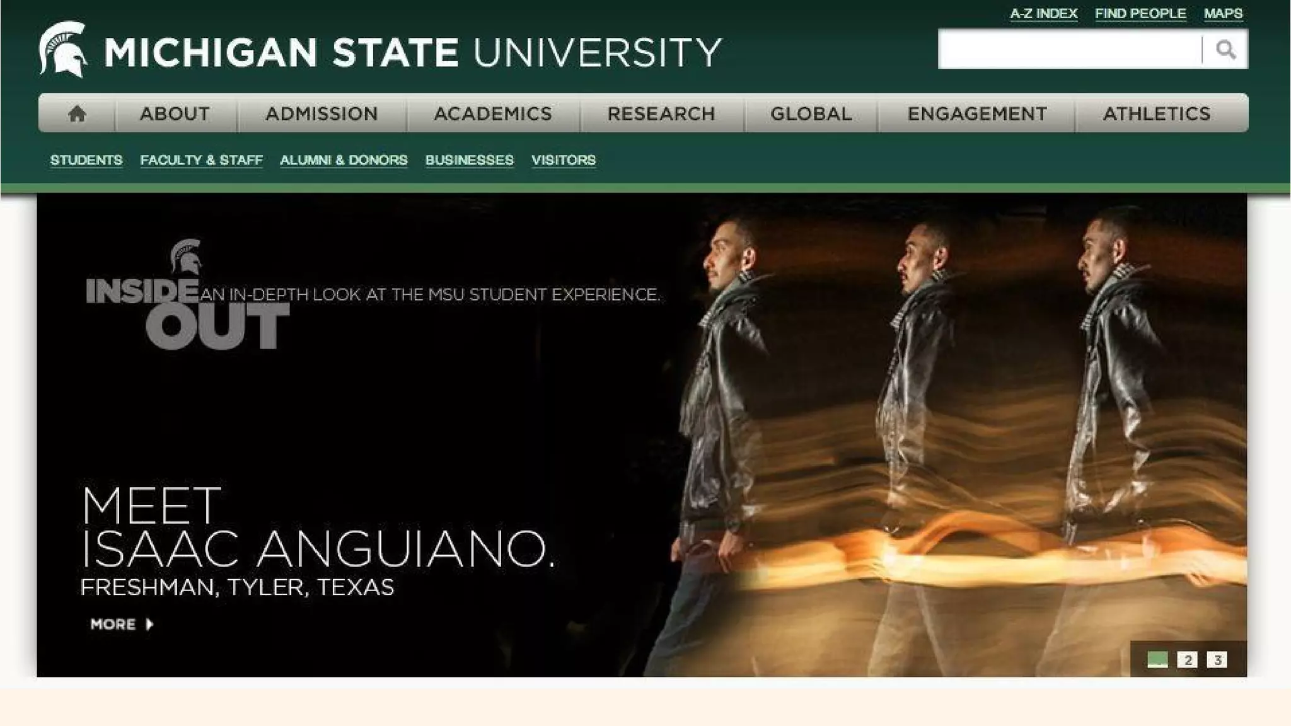Image resolution: width=1291 pixels, height=726 pixels.
Task: Click inside the search text field
Action: coord(1070,49)
